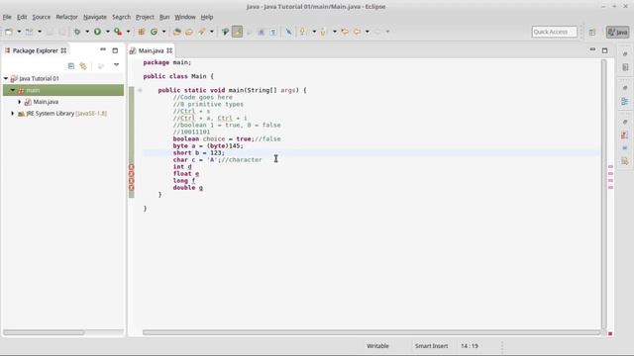The height and width of the screenshot is (356, 634).
Task: Click the Pin Editor toolbar icon
Action: tap(288, 32)
